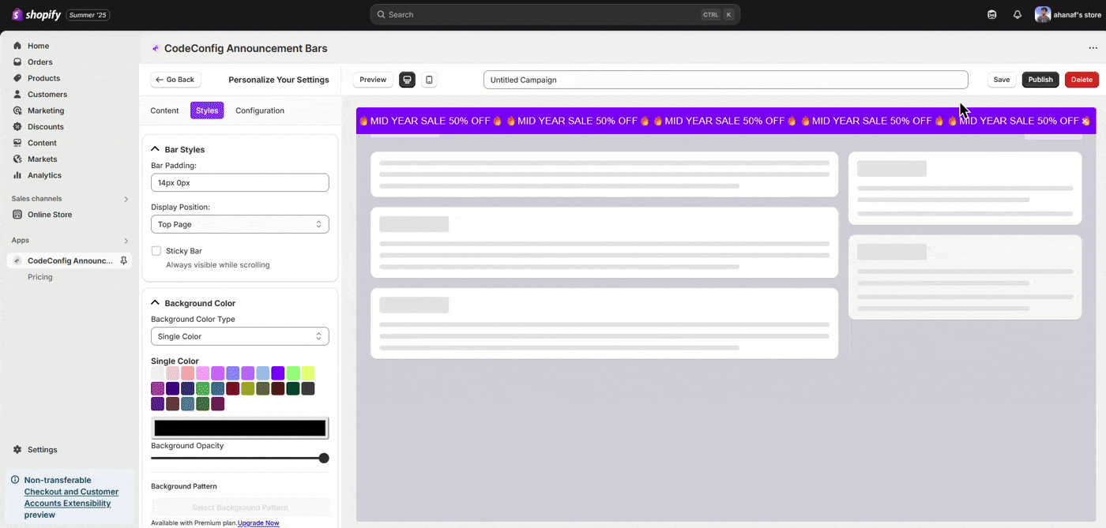
Task: Open notifications bell in top bar
Action: click(1018, 14)
